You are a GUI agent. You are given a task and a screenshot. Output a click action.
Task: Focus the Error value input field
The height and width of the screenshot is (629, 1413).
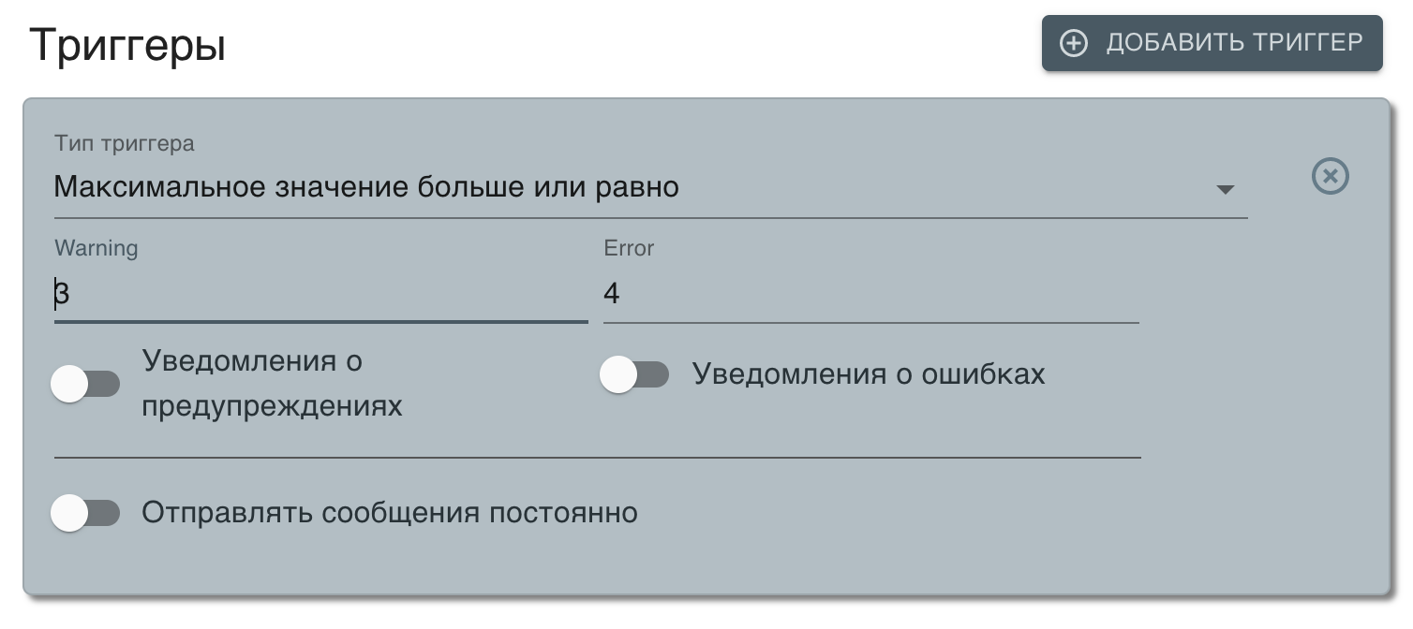click(870, 295)
